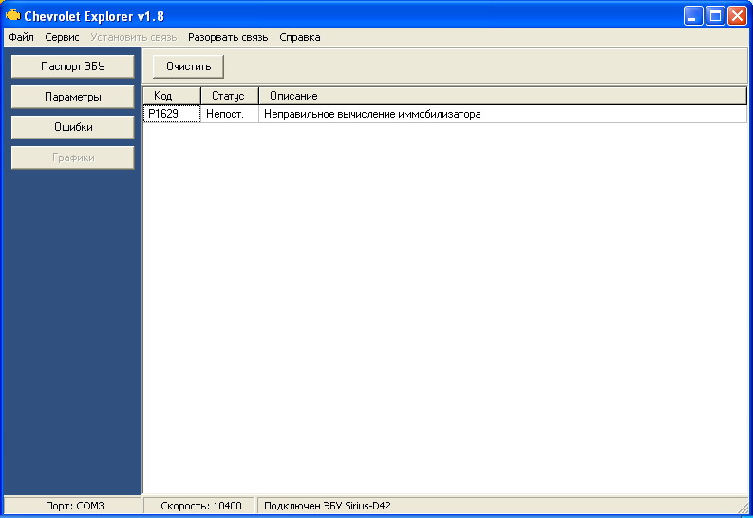Click the disabled Графики button
This screenshot has height=518, width=753.
coord(72,157)
